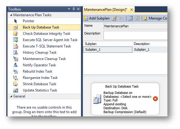The height and width of the screenshot is (129, 180).
Task: Click the Add Subplan button
Action: 97,18
